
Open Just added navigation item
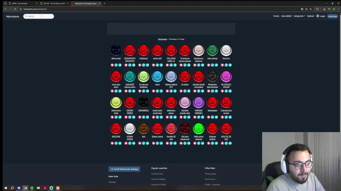tap(286, 16)
